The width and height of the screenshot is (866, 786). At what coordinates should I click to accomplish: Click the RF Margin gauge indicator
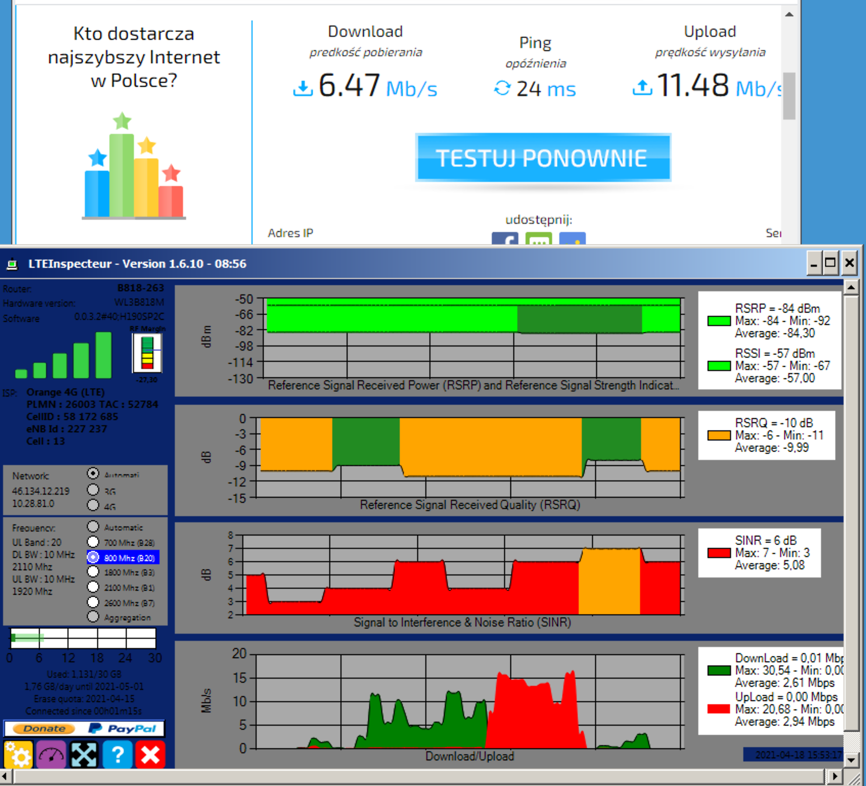(147, 353)
